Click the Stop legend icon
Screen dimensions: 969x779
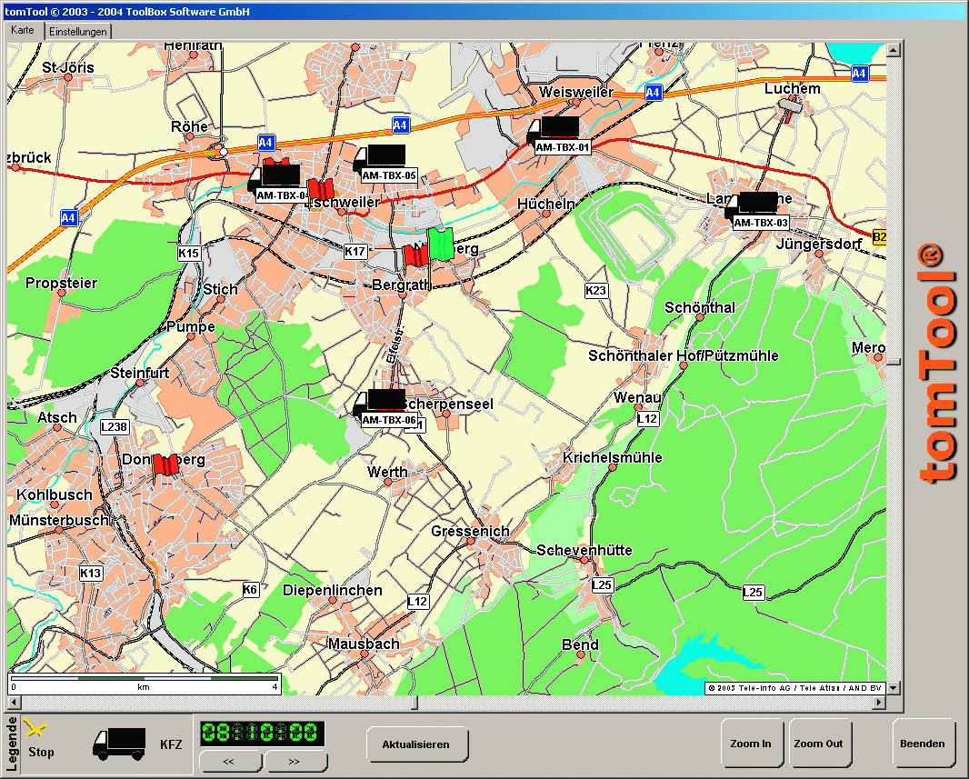click(35, 728)
